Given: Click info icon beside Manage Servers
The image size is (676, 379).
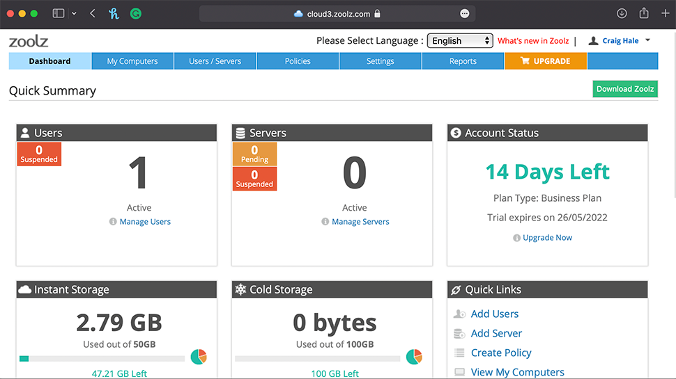Looking at the screenshot, I should [x=325, y=222].
